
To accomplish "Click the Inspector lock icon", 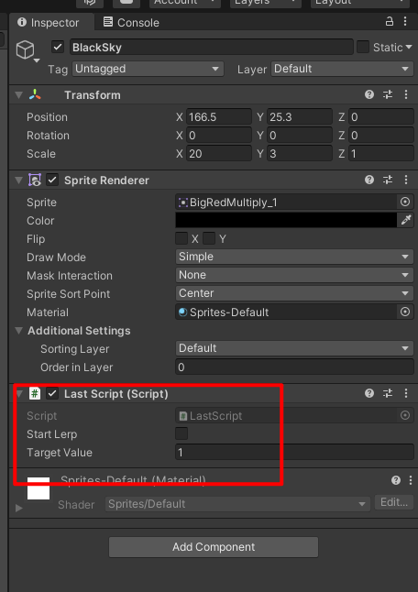I will coord(389,21).
